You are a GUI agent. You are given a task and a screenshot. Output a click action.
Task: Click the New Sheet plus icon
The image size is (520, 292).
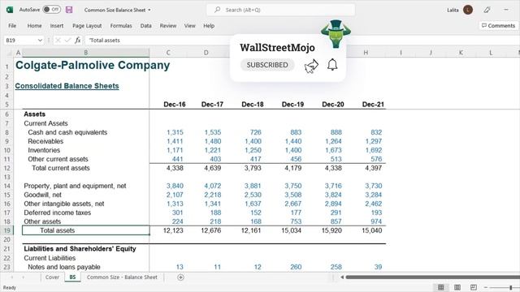point(180,277)
